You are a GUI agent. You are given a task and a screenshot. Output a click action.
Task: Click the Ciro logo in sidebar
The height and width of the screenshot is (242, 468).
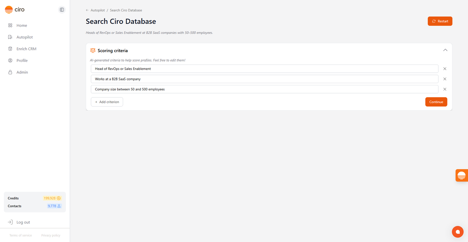[15, 10]
